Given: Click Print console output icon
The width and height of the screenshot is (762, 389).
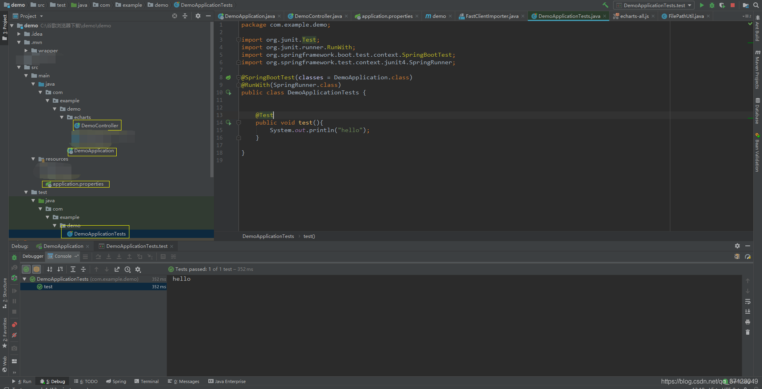Looking at the screenshot, I should (748, 322).
